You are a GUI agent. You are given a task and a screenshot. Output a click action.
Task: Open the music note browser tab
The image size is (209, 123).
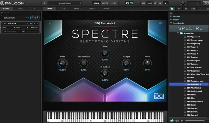click(x=200, y=9)
